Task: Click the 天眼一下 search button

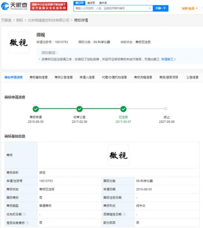Action: tap(160, 8)
